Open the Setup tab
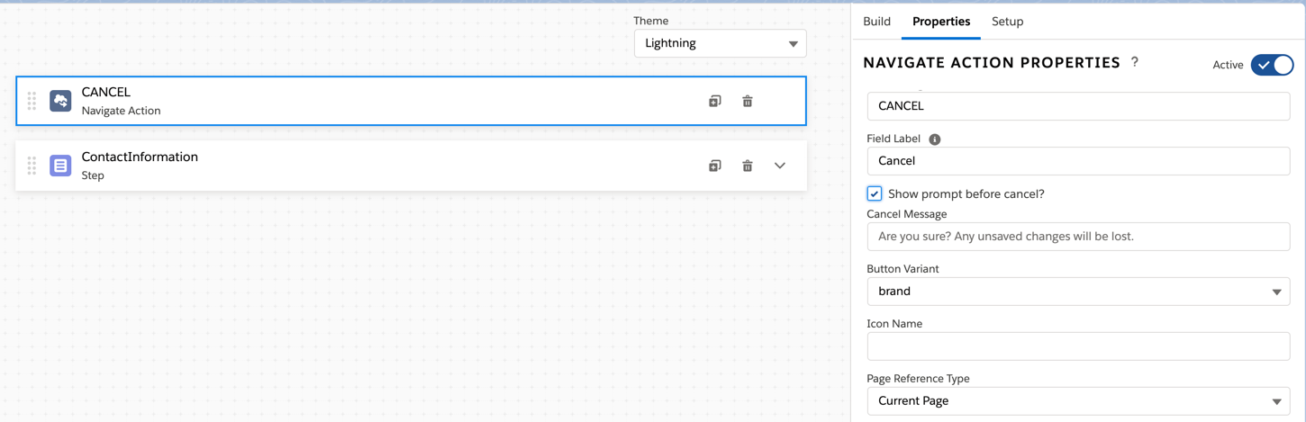 (x=1007, y=22)
